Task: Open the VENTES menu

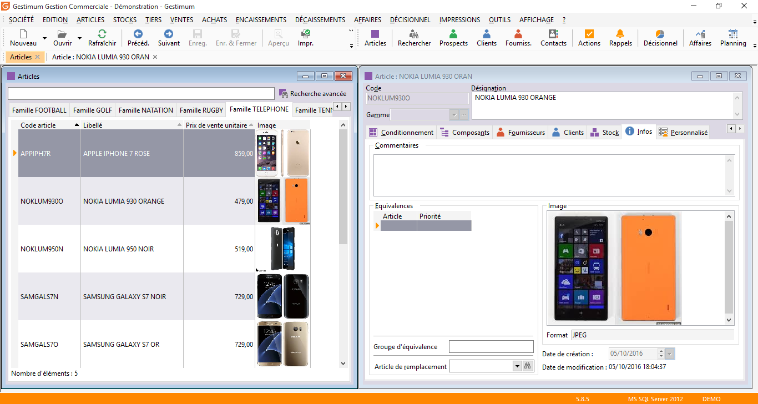Action: tap(182, 19)
